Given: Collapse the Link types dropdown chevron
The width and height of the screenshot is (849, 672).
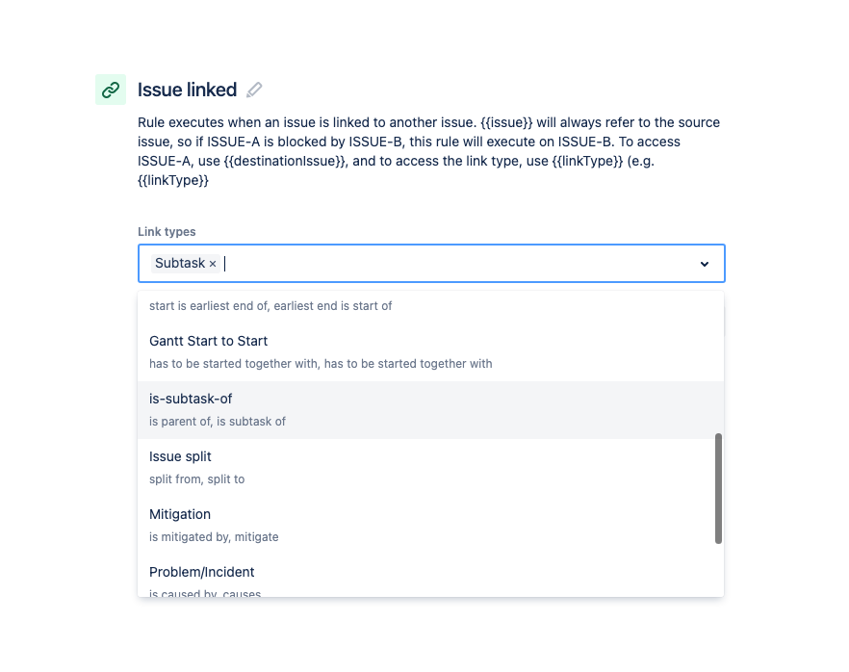Looking at the screenshot, I should 705,264.
